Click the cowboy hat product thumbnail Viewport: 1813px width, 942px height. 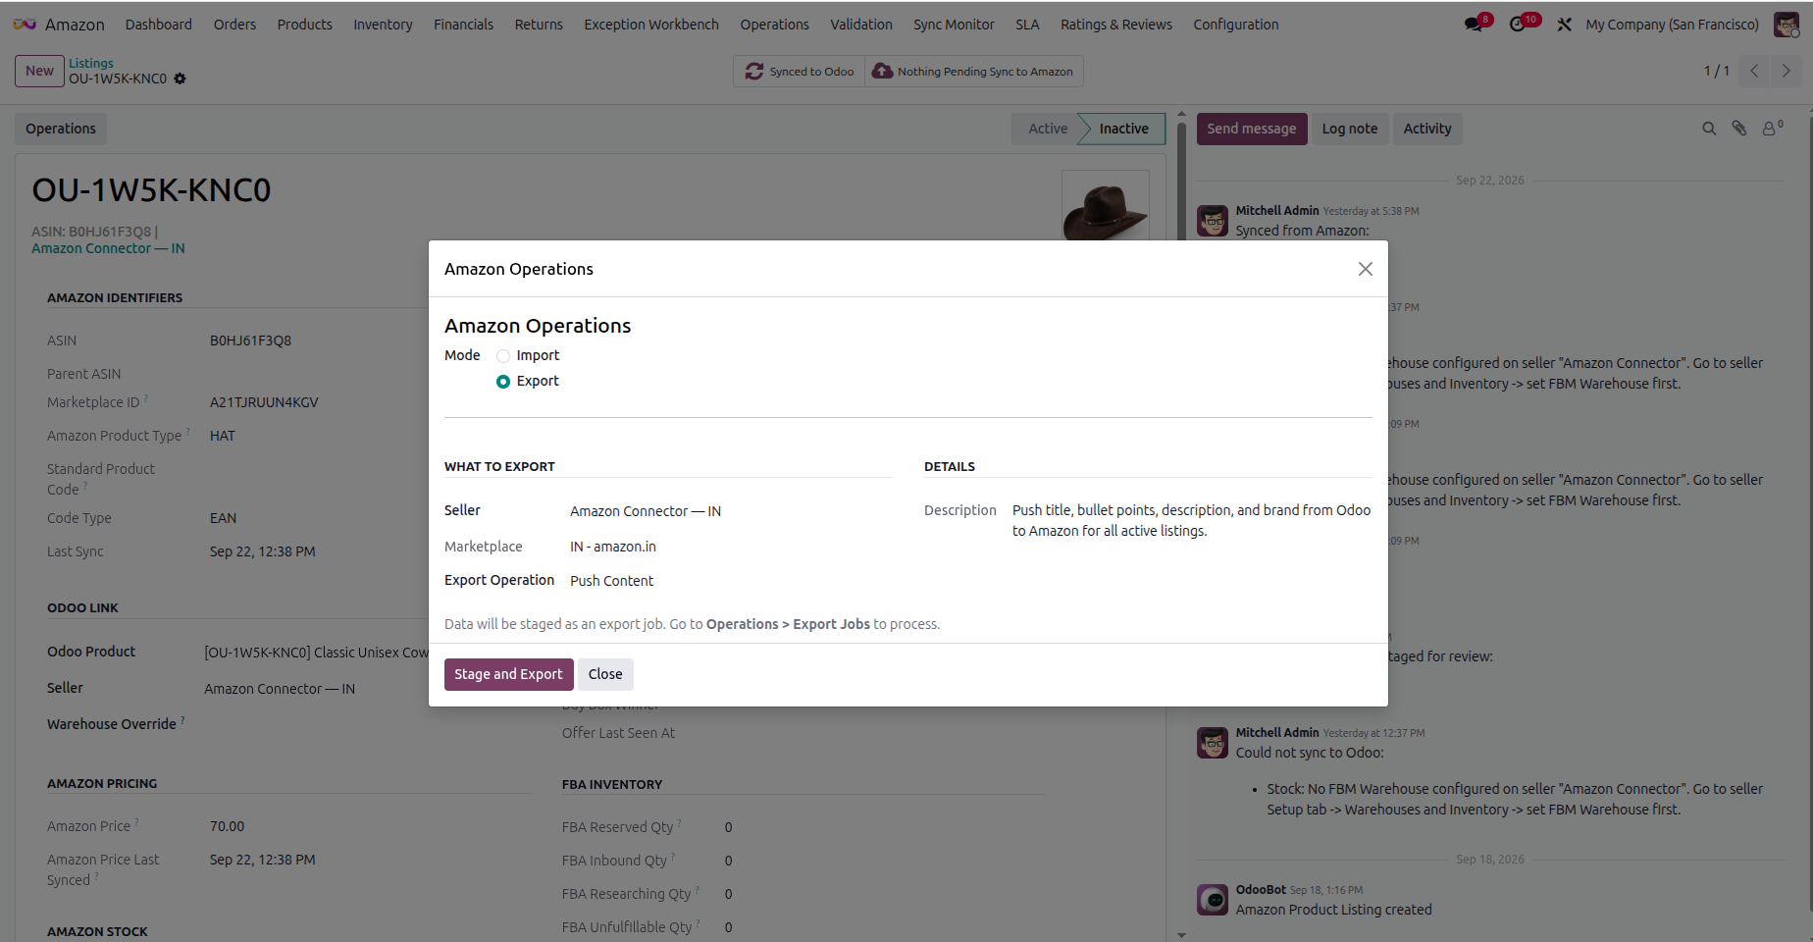tap(1106, 207)
